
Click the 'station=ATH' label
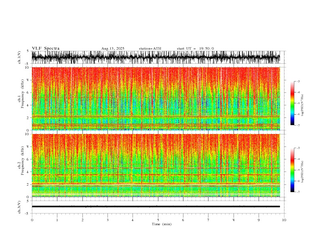[x=150, y=48]
